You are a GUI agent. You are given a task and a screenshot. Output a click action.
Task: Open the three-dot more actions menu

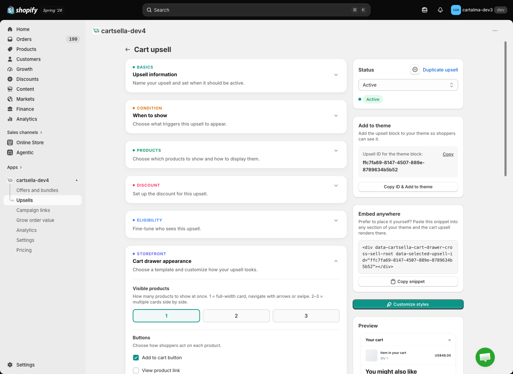pyautogui.click(x=495, y=31)
